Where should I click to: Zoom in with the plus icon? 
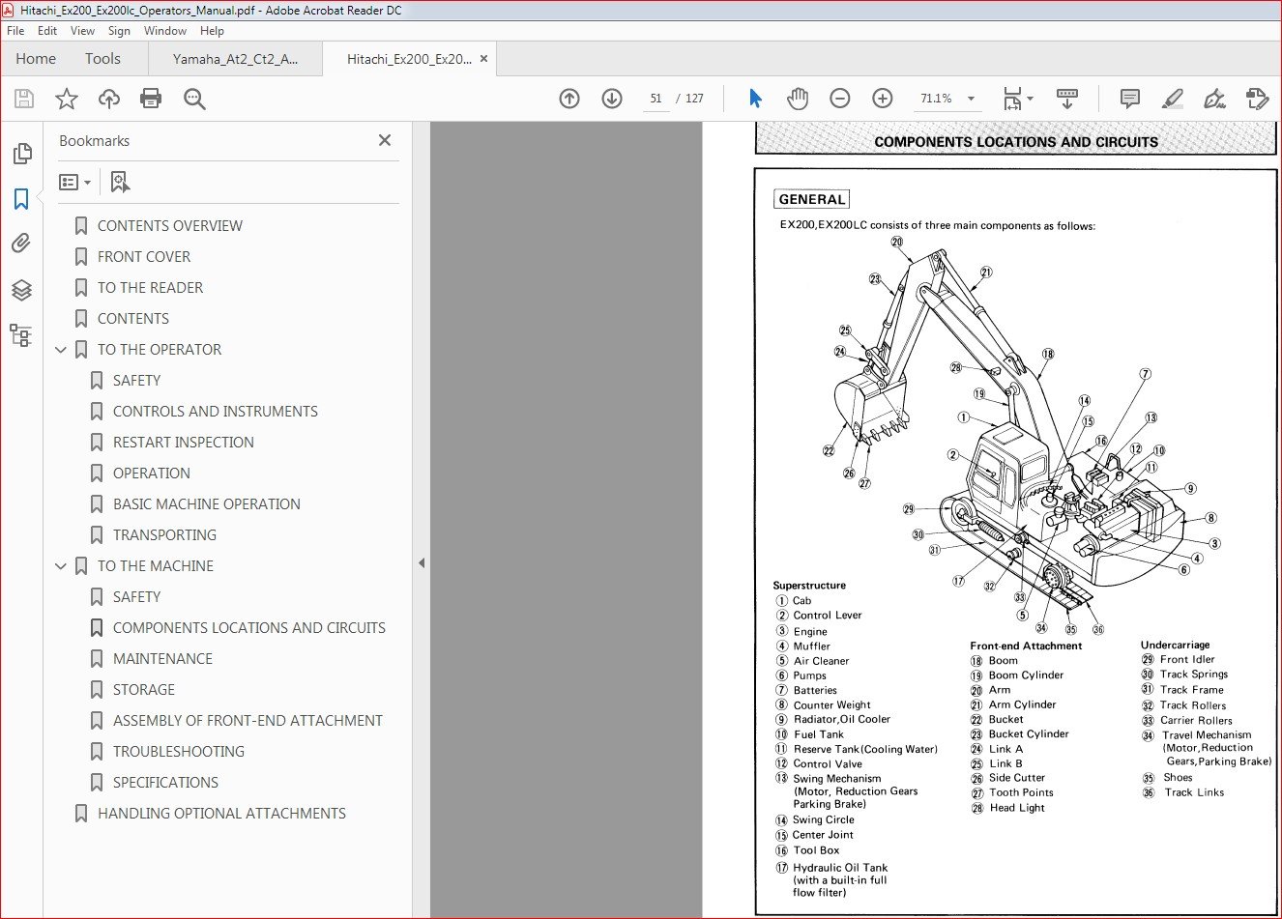point(883,99)
